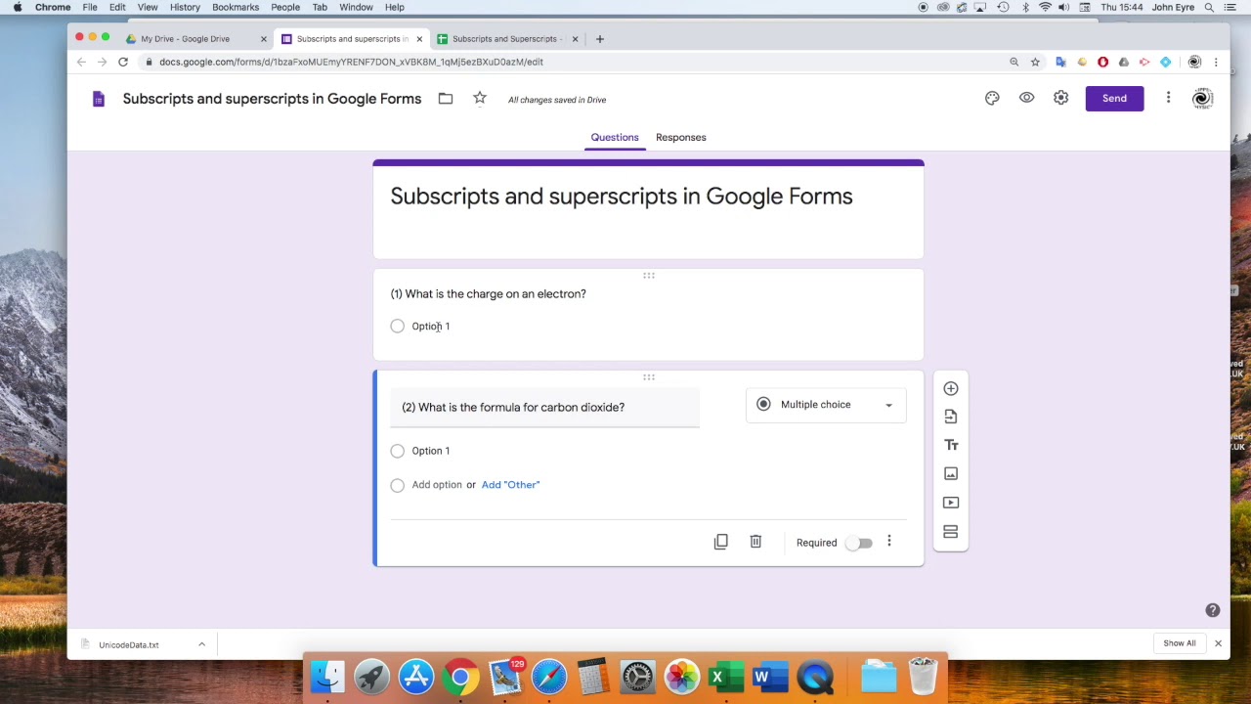This screenshot has width=1251, height=704.
Task: Click the Wi-Fi status icon
Action: (1045, 7)
